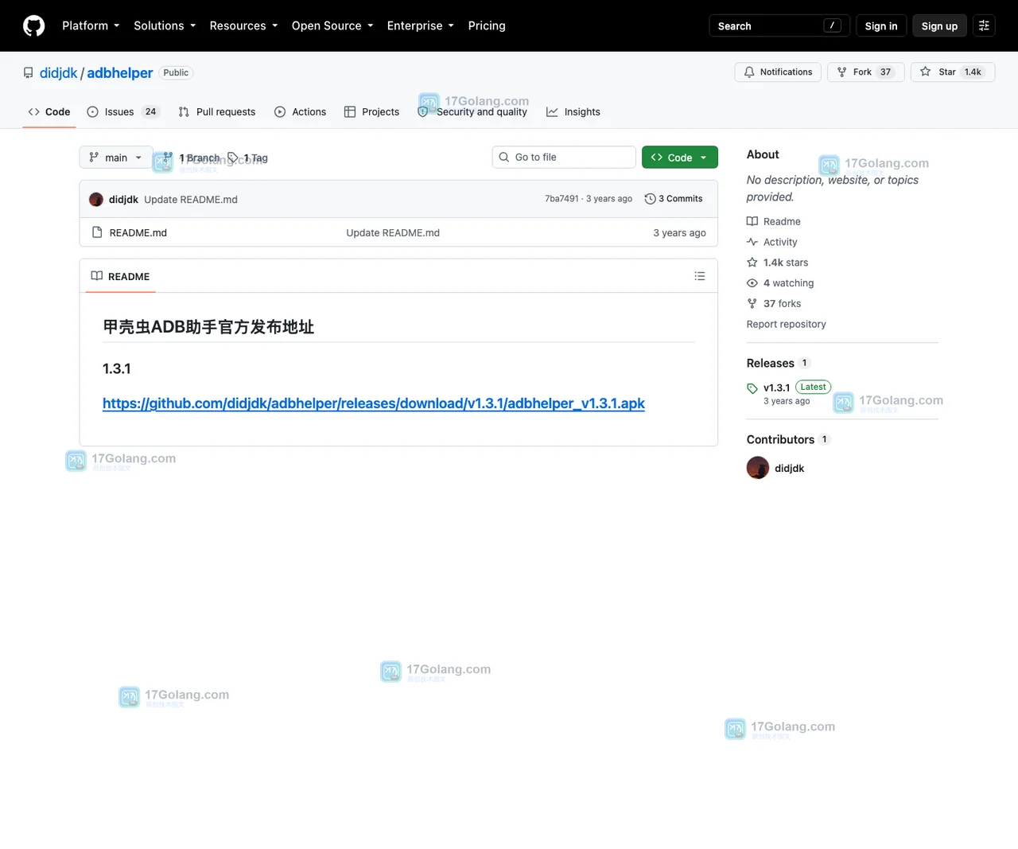View the 1 Branch link
Image resolution: width=1018 pixels, height=849 pixels.
tap(192, 158)
